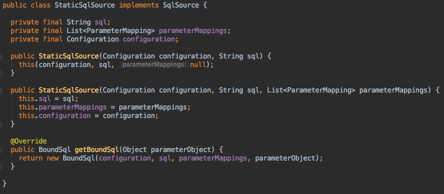
Task: Click the BoundSql return type of getBoundSql
Action: coord(55,149)
